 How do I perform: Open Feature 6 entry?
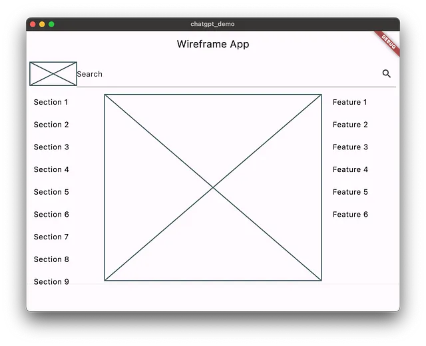click(350, 215)
